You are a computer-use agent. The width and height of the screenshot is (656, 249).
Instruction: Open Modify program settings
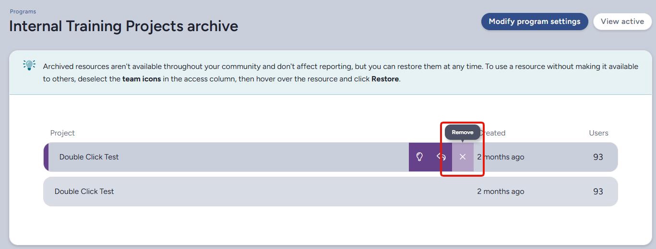(x=534, y=22)
